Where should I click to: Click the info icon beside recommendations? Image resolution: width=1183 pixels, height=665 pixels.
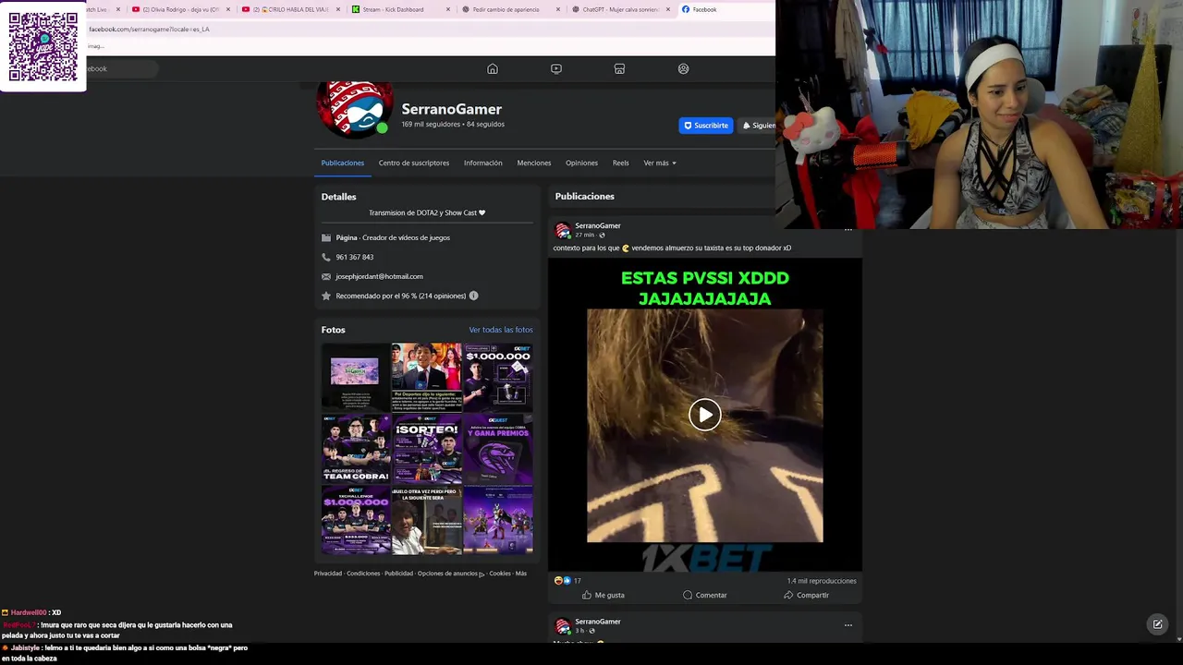tap(473, 296)
